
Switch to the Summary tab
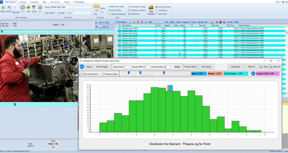(x=23, y=2)
